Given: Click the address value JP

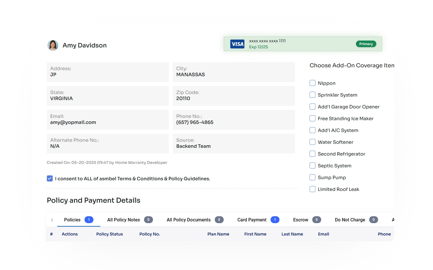Looking at the screenshot, I should click(53, 74).
